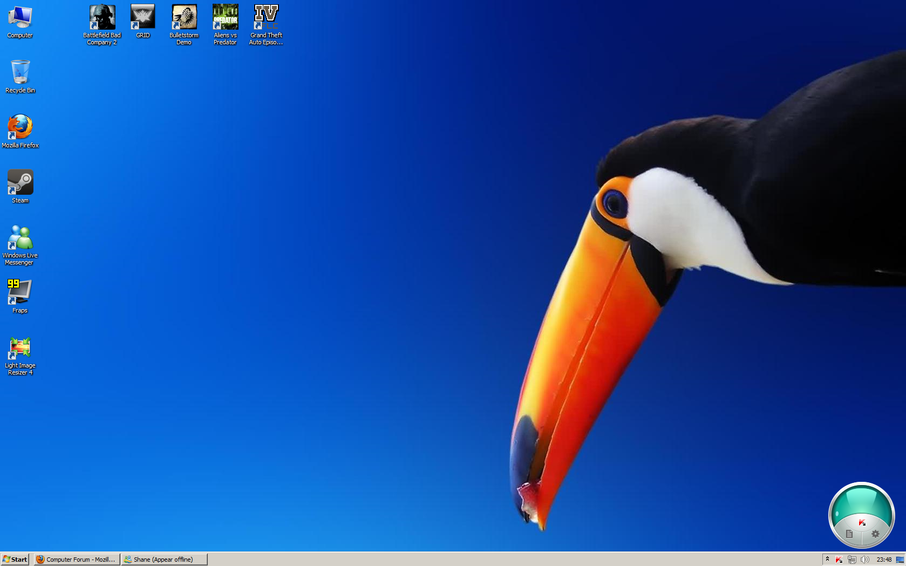Open the Computer desktop icon
This screenshot has width=906, height=566.
(x=20, y=22)
